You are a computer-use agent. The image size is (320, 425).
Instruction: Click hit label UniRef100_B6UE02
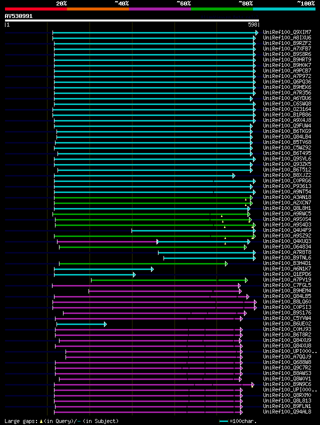pos(287,323)
